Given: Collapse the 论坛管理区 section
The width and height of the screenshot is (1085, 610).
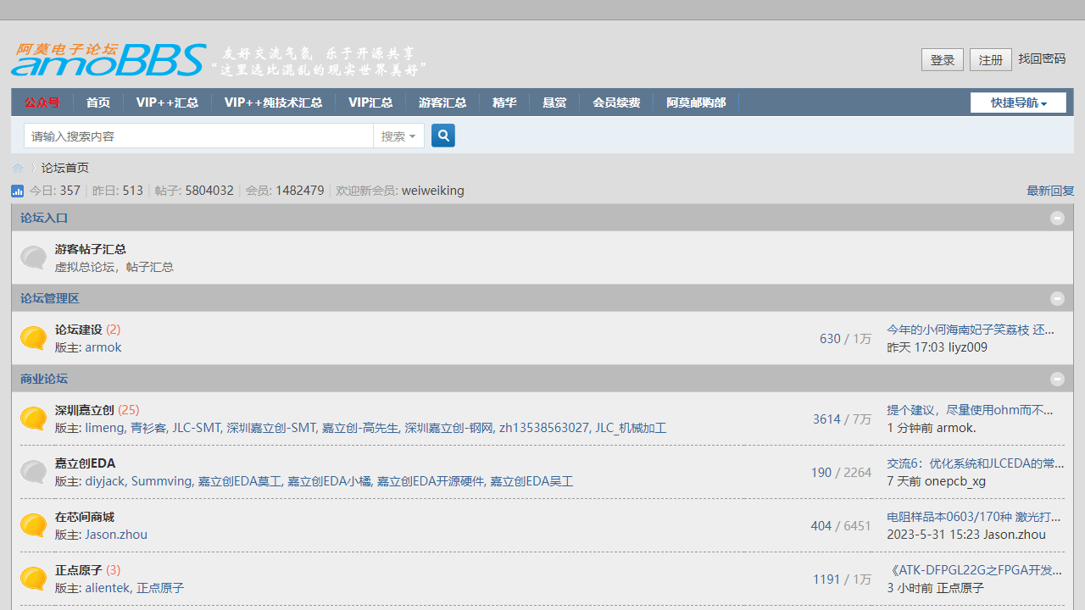Looking at the screenshot, I should pos(1057,298).
